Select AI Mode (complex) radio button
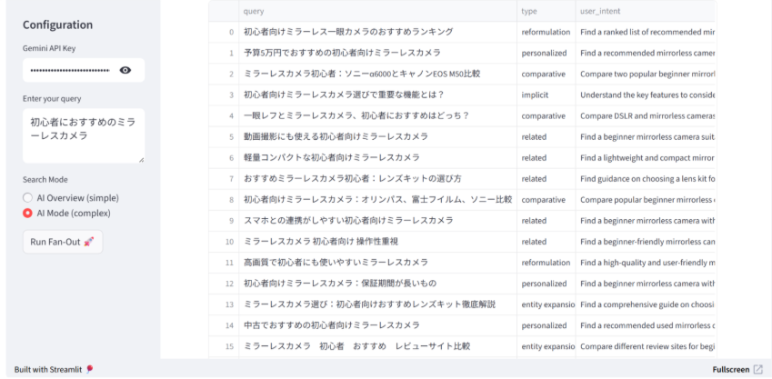 27,214
